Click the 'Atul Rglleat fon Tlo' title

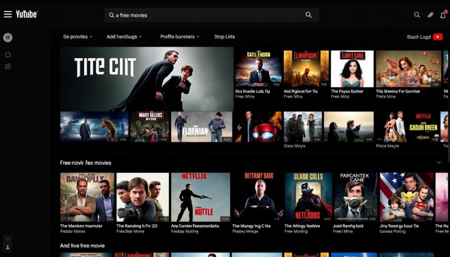point(301,91)
